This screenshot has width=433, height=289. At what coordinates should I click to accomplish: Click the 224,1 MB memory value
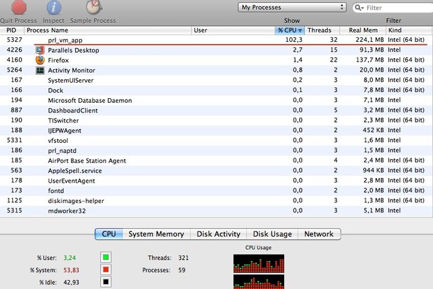click(370, 40)
